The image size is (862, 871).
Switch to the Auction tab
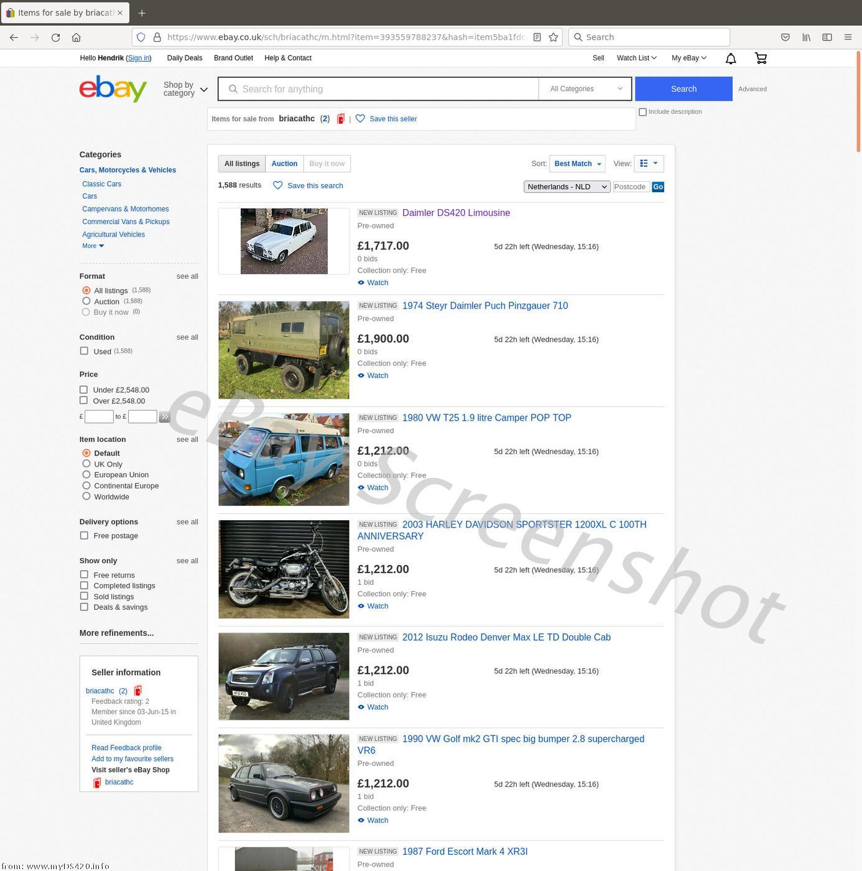284,164
